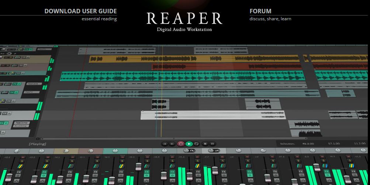Image resolution: width=370 pixels, height=185 pixels.
Task: Adjust pan knob on pink mixer strip
Action: click(91, 151)
